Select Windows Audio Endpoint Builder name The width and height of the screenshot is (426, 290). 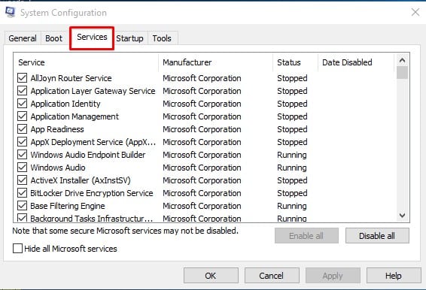pyautogui.click(x=88, y=155)
